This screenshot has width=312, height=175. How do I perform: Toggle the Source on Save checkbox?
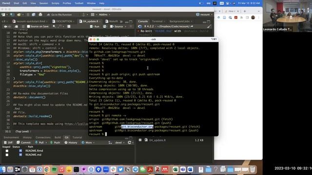pos(28,26)
